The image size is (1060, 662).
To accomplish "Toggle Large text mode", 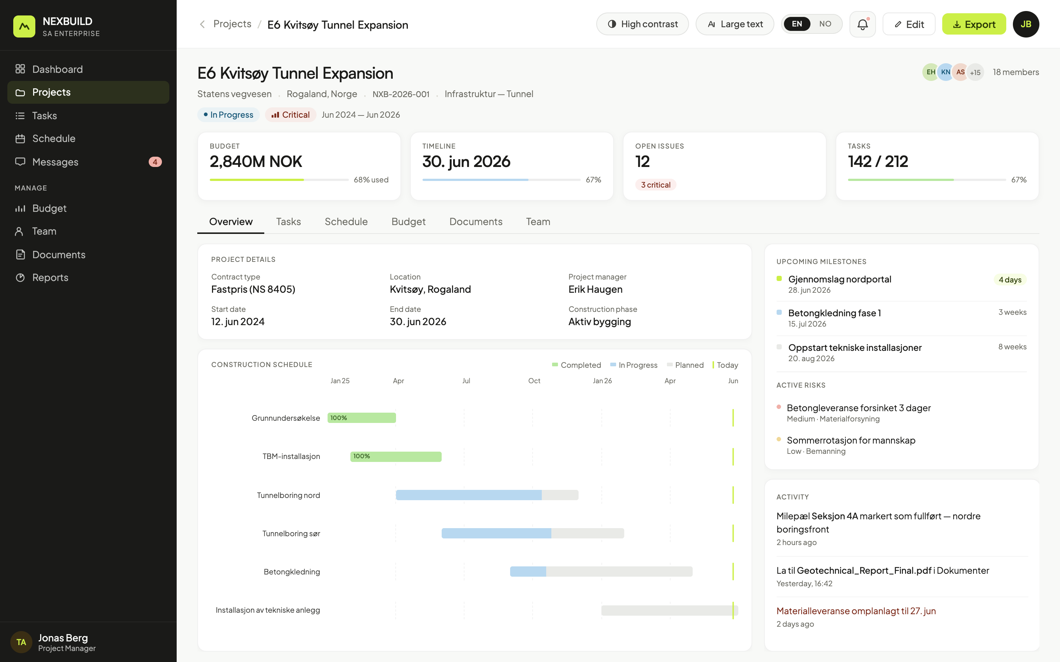I will tap(735, 24).
